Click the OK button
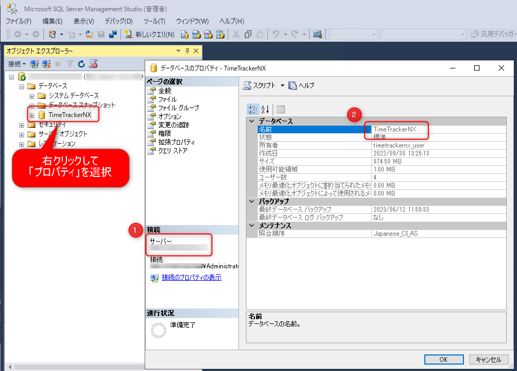Screen dimensions: 517x371 444,360
